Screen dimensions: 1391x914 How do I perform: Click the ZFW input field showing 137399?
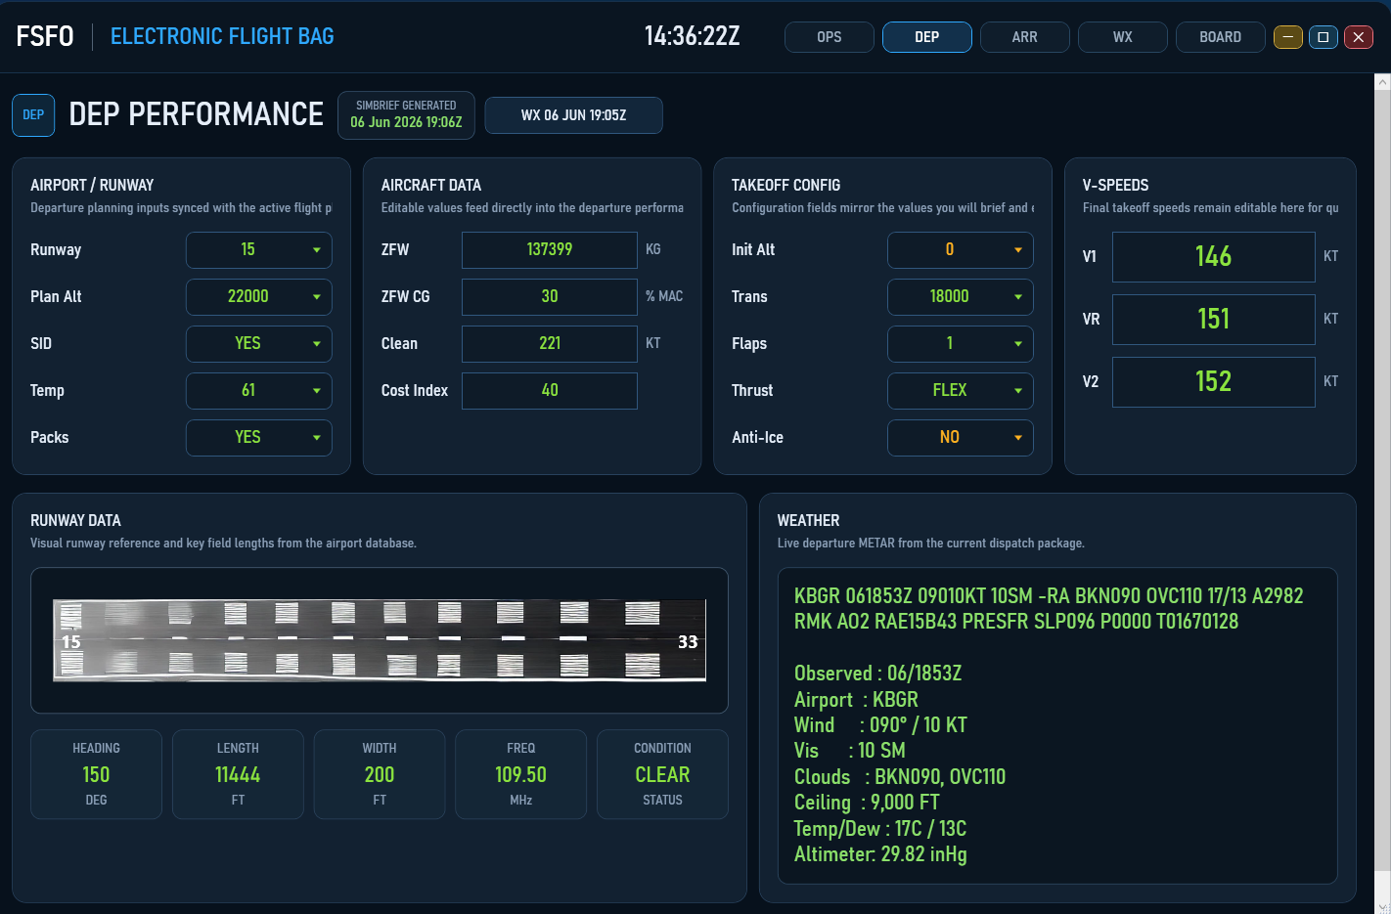(x=550, y=250)
